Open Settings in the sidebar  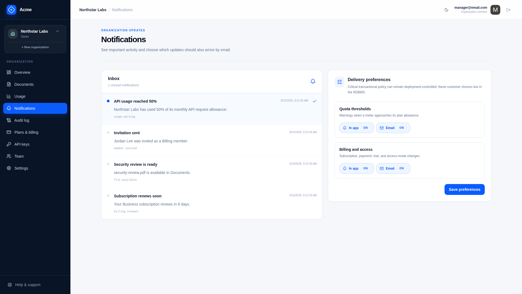35,168
